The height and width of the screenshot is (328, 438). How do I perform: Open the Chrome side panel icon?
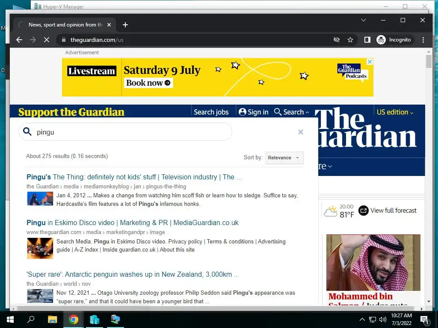pyautogui.click(x=367, y=40)
